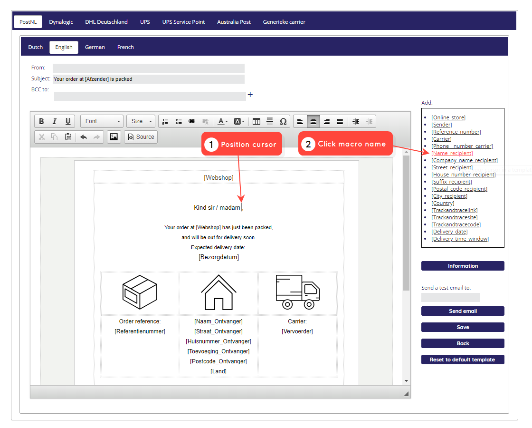Insert an image via toolbar icon

[x=114, y=137]
